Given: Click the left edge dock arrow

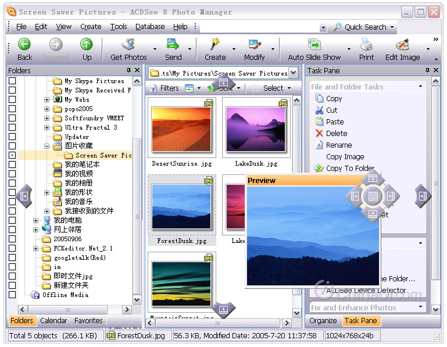Looking at the screenshot, I should click(24, 196).
